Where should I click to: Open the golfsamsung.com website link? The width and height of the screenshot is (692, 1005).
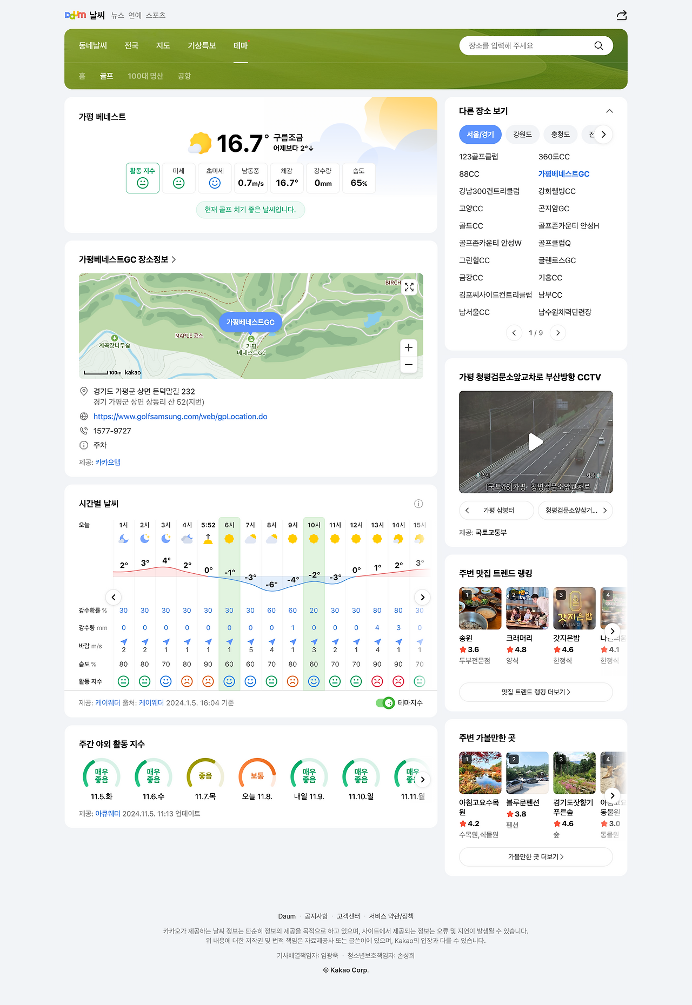(181, 417)
